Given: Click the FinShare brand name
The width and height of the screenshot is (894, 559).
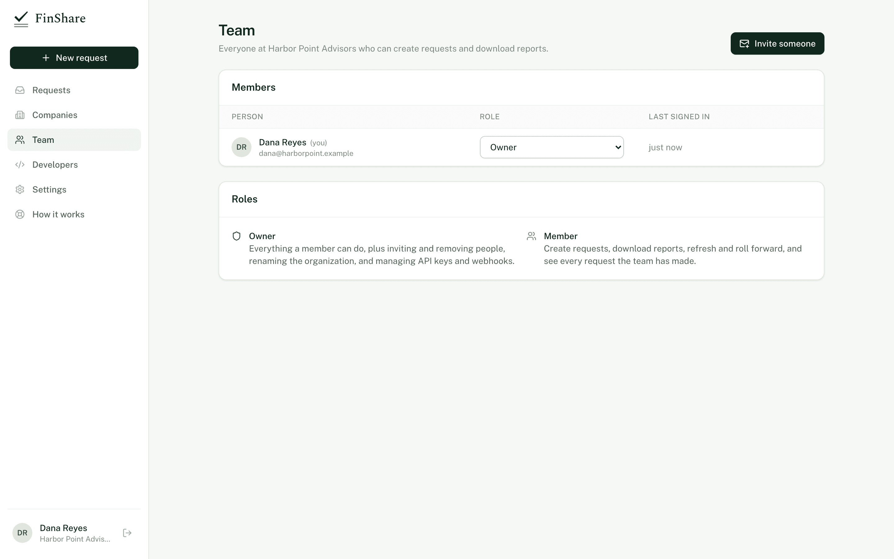Looking at the screenshot, I should [x=60, y=18].
